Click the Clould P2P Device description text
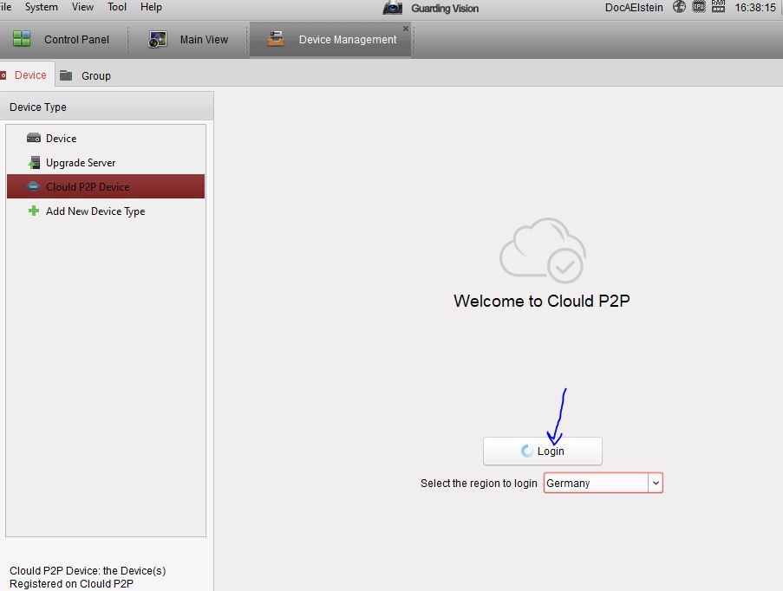Image resolution: width=783 pixels, height=591 pixels. (x=88, y=577)
